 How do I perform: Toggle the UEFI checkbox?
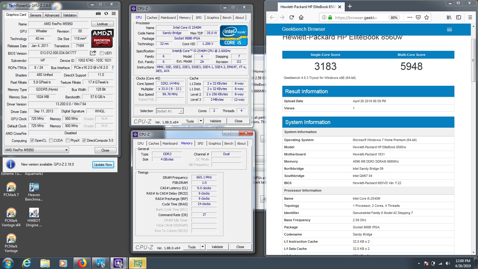102,53
